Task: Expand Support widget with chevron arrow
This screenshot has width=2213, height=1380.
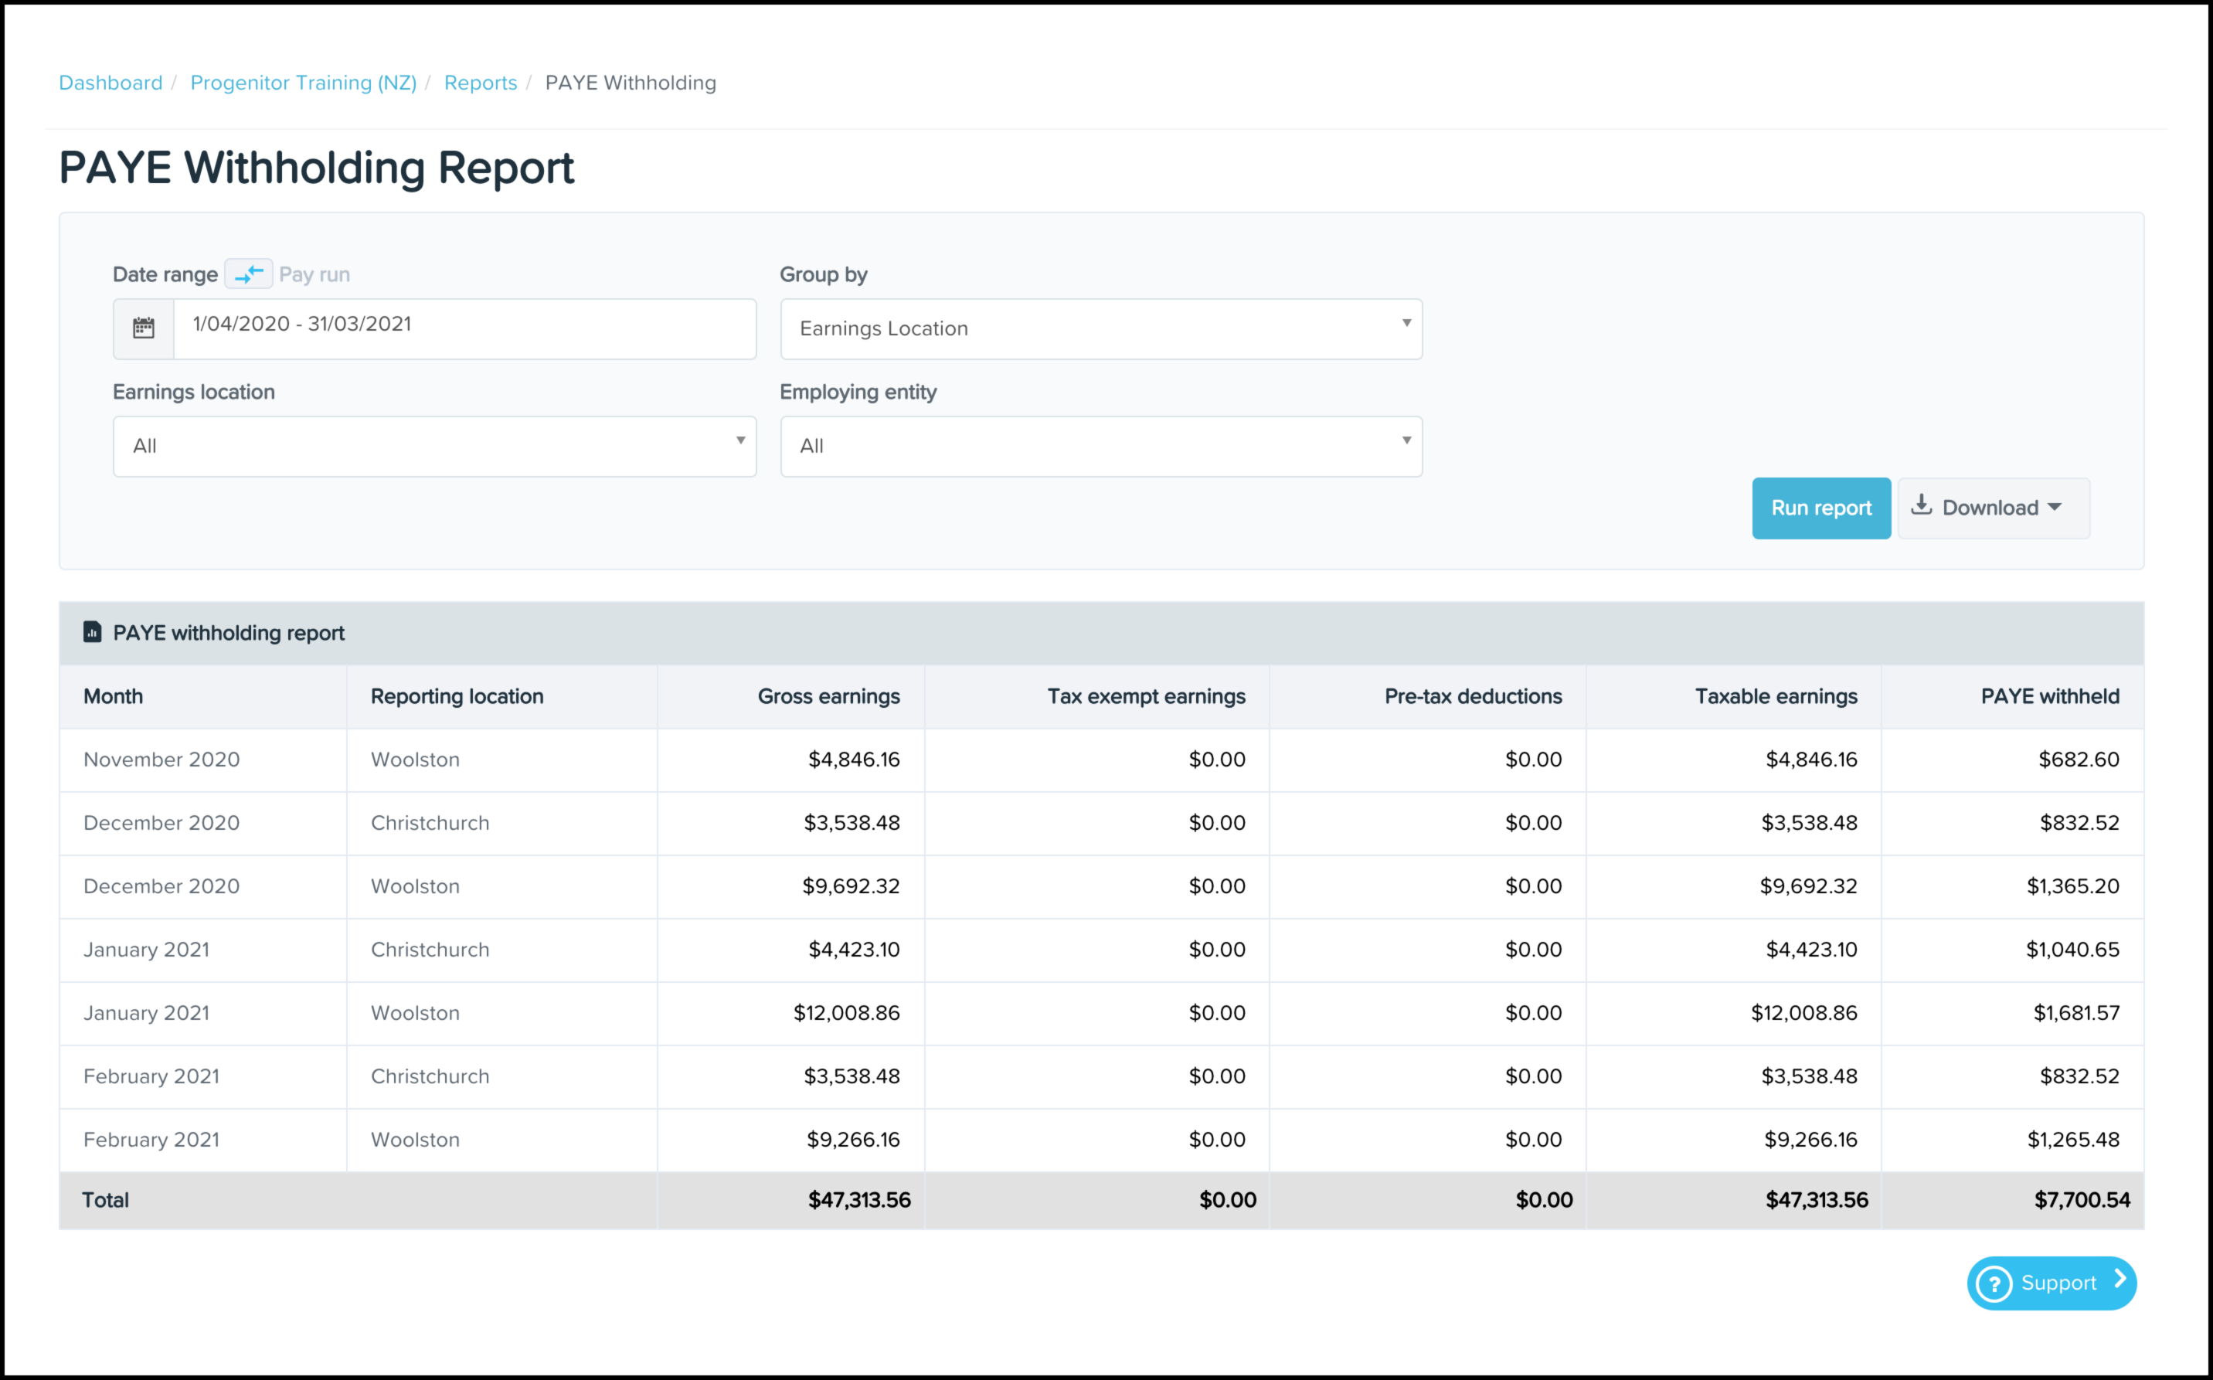Action: 2120,1280
